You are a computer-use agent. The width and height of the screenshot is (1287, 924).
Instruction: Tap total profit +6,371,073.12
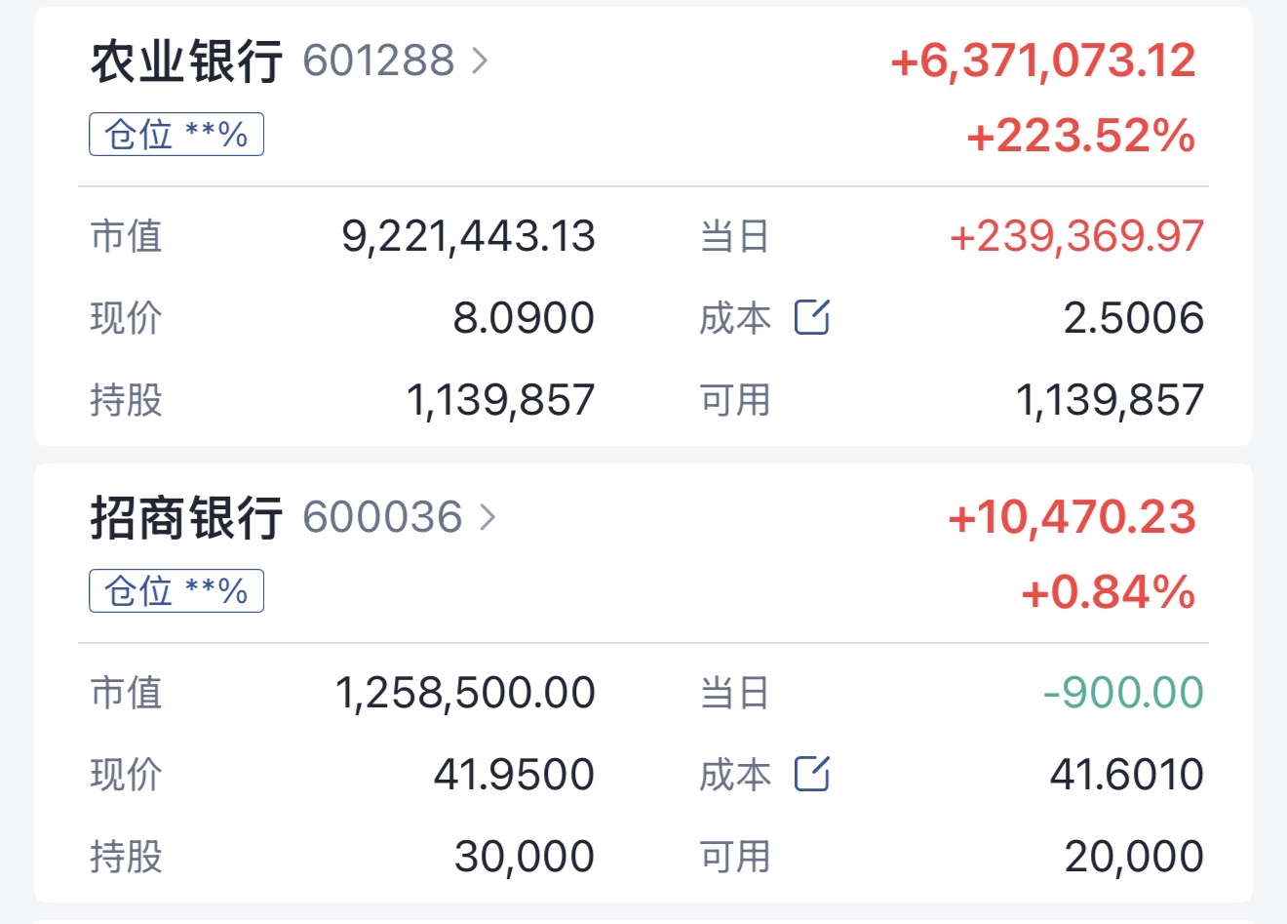(x=1042, y=61)
